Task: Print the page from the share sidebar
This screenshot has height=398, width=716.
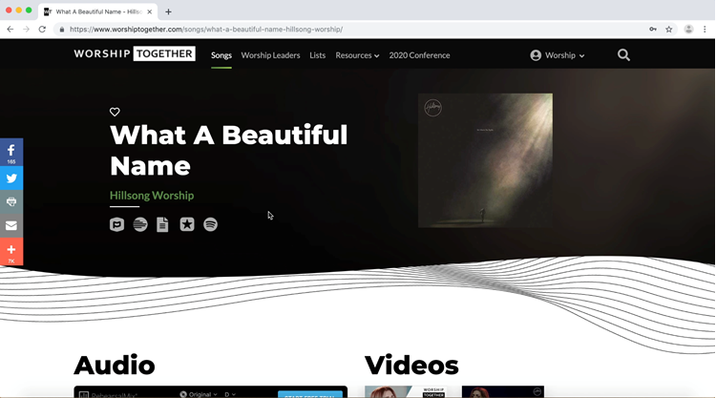Action: pos(11,202)
